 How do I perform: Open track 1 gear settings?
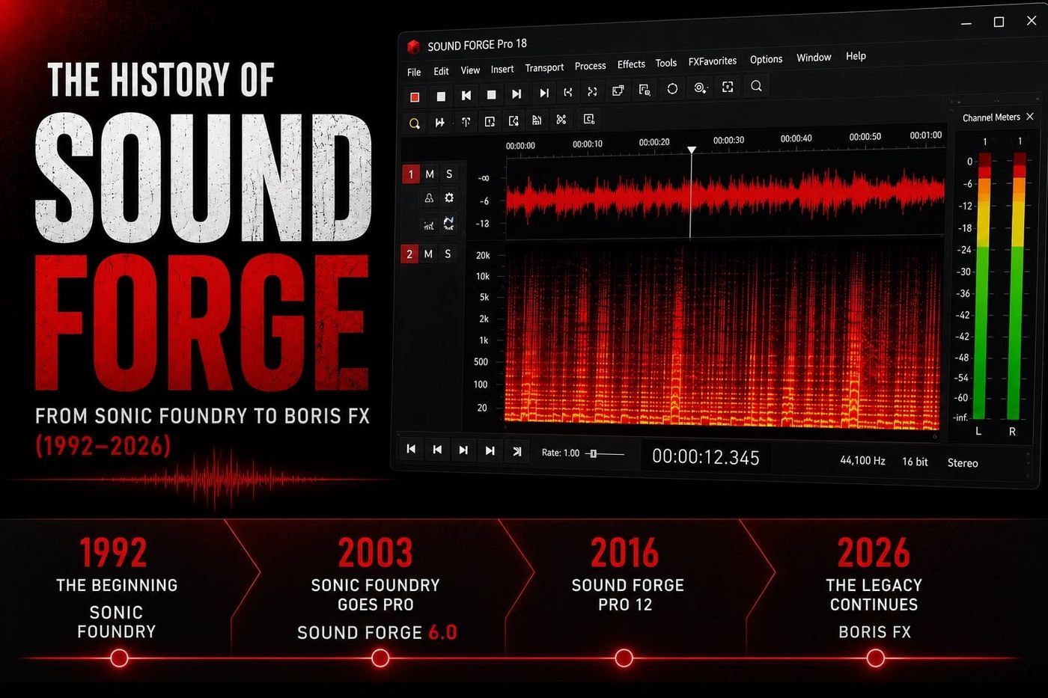click(449, 198)
